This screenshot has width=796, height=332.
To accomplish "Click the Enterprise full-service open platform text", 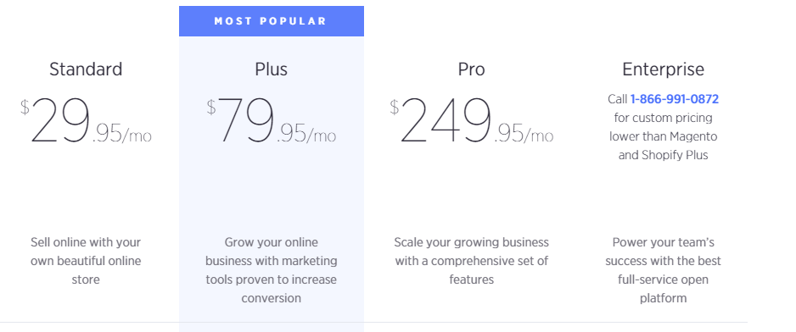I will pyautogui.click(x=663, y=269).
